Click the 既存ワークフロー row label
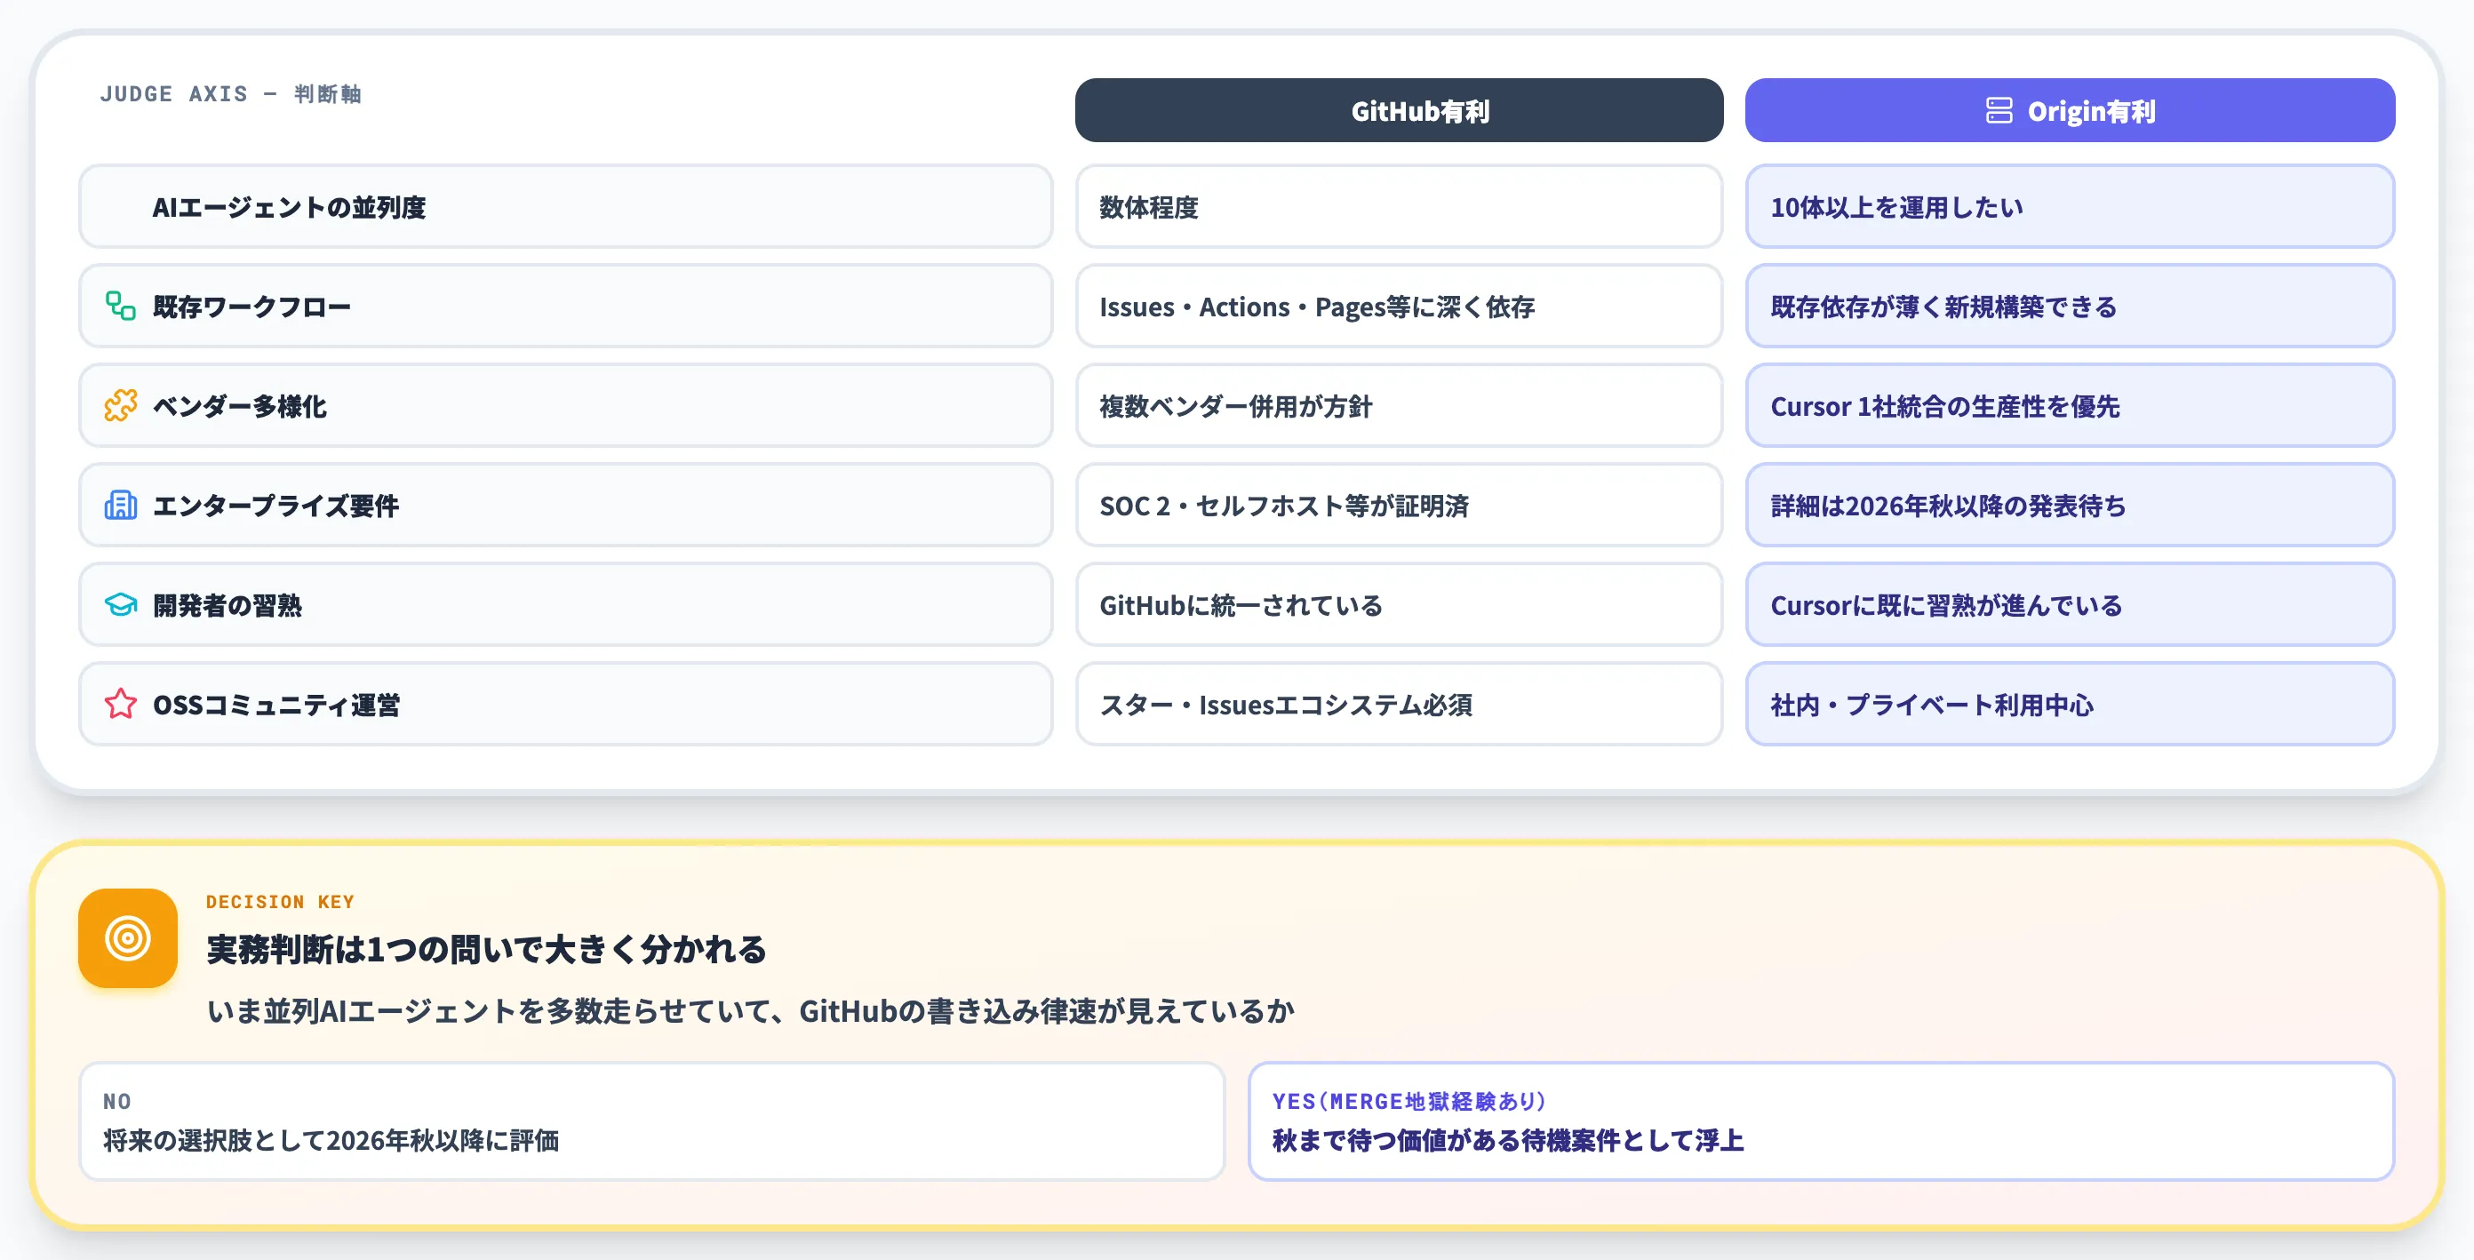This screenshot has height=1260, width=2474. pos(566,307)
